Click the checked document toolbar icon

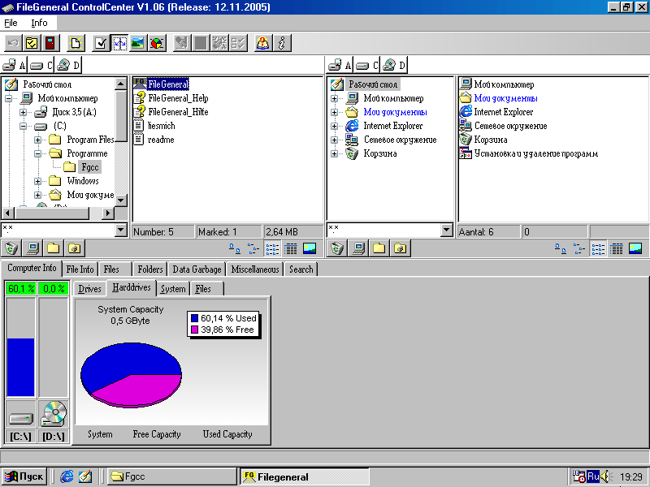(x=101, y=43)
